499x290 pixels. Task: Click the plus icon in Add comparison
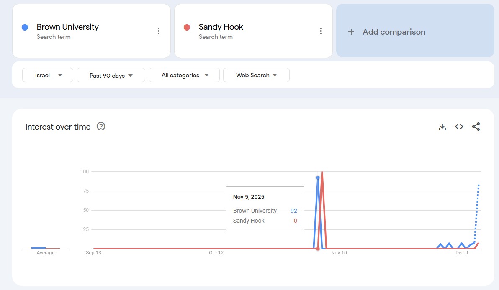coord(351,32)
